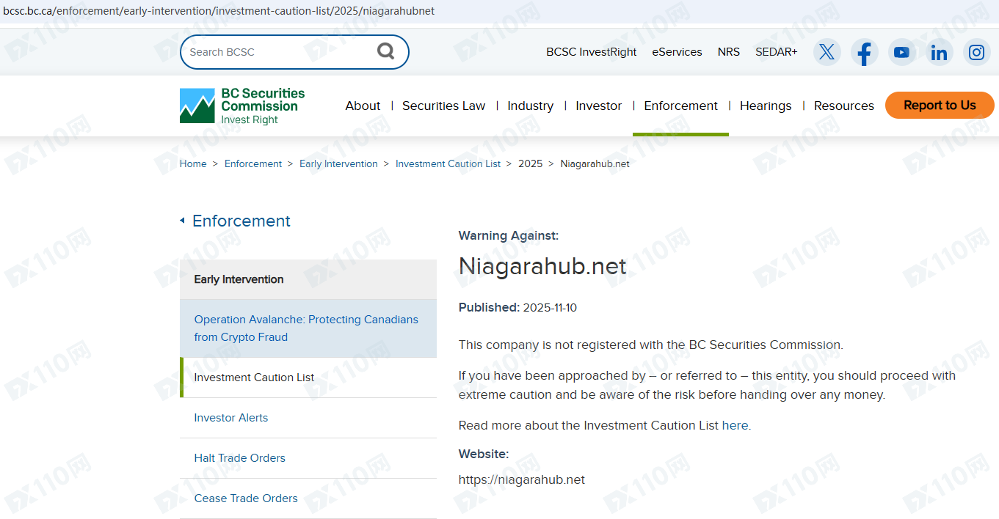Click the search magnifier icon
999x519 pixels.
385,51
